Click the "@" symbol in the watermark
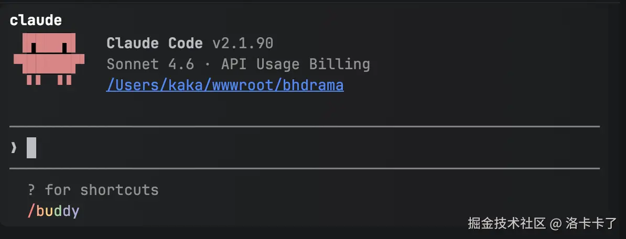 point(556,224)
